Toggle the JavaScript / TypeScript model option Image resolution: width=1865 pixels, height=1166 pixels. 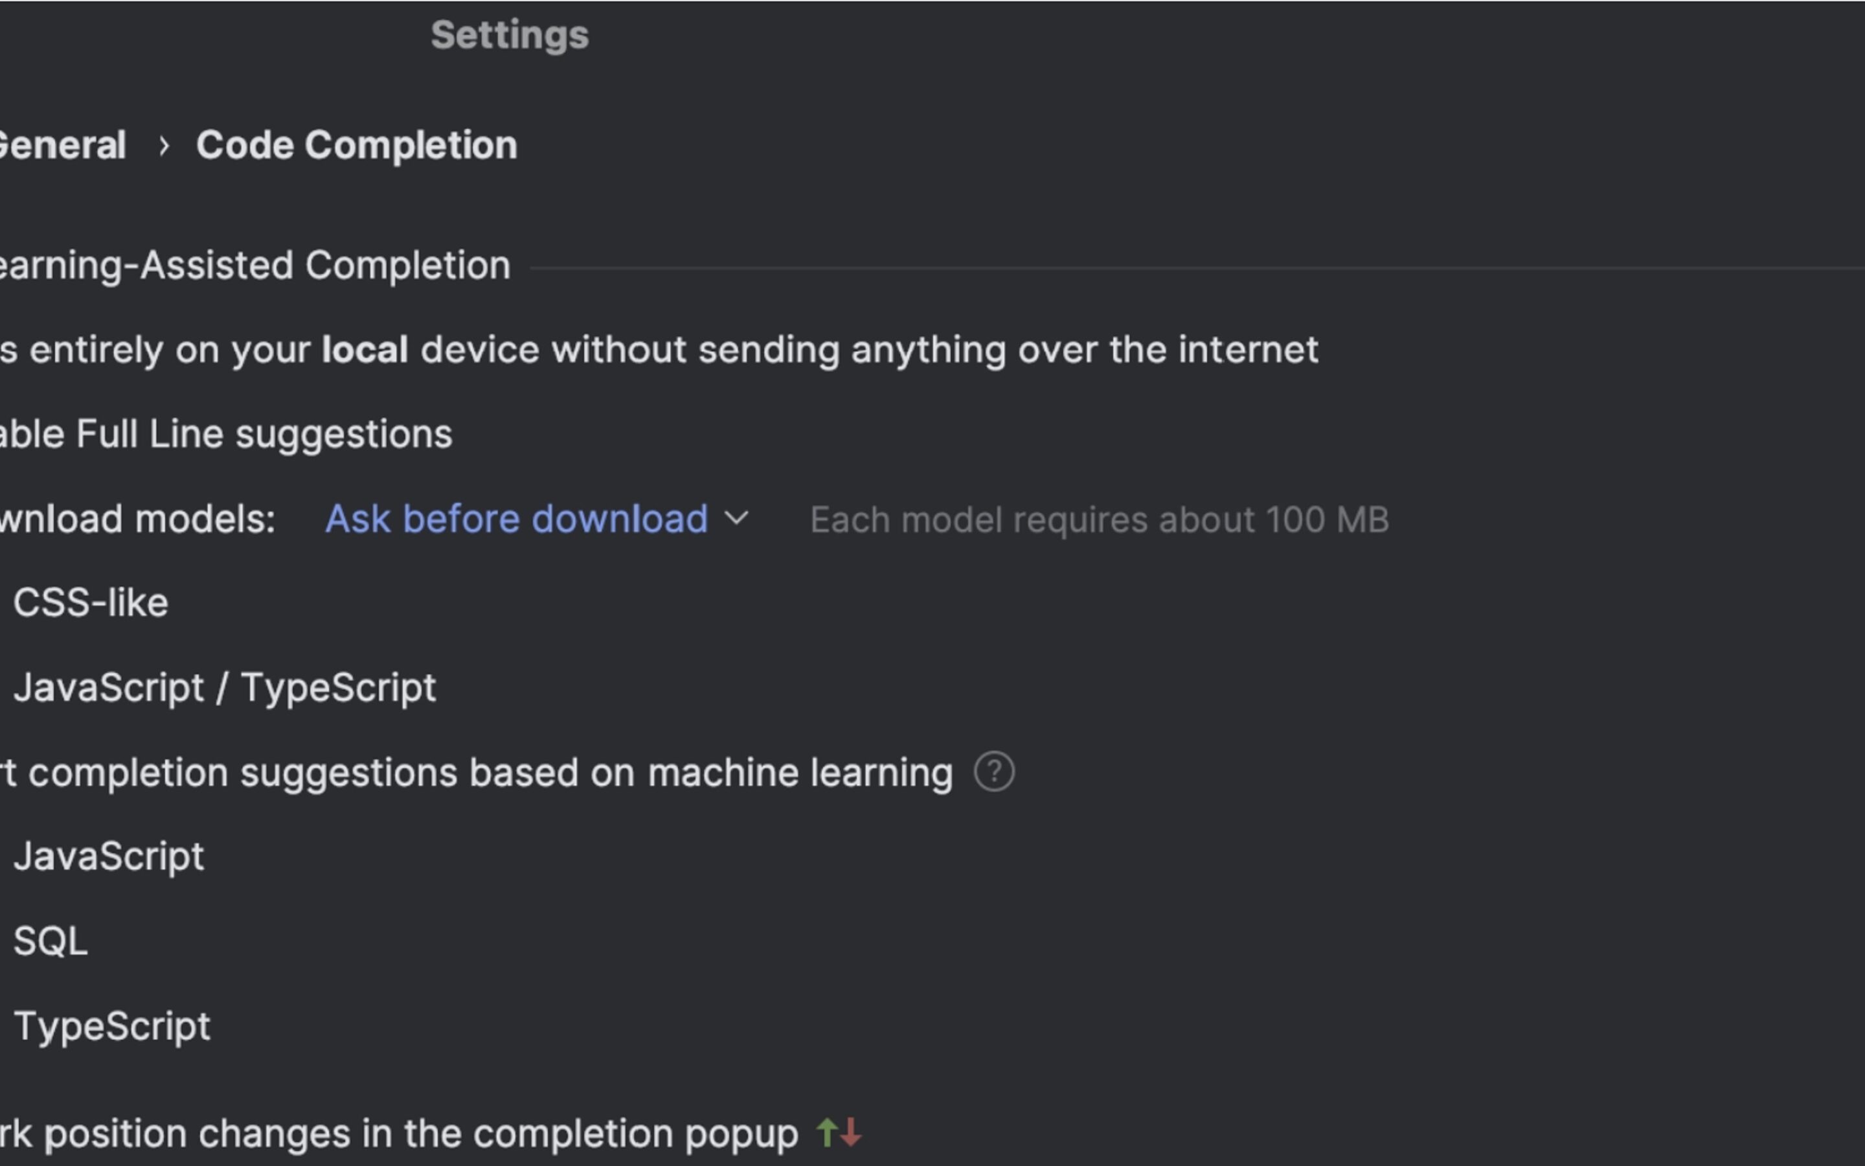point(225,688)
